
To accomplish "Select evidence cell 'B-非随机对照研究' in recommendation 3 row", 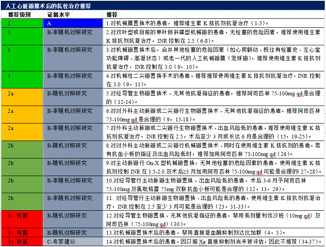I will [x=73, y=58].
